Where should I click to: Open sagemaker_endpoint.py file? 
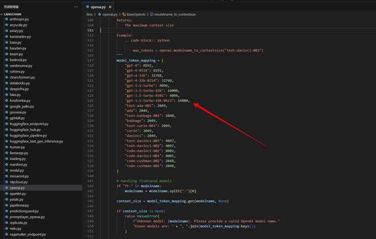(x=28, y=234)
